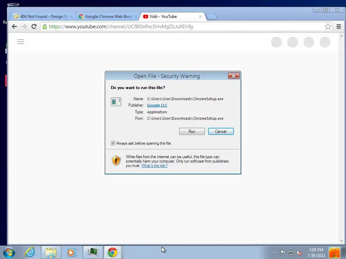Close the Open File security dialog
The image size is (346, 259).
(x=234, y=76)
